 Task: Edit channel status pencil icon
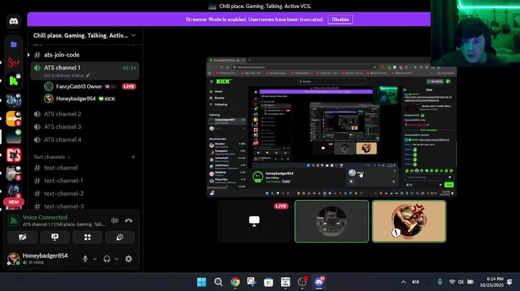[x=88, y=76]
